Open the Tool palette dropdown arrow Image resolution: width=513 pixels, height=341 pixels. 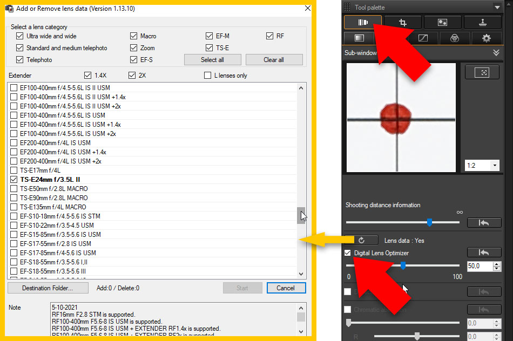coord(496,8)
